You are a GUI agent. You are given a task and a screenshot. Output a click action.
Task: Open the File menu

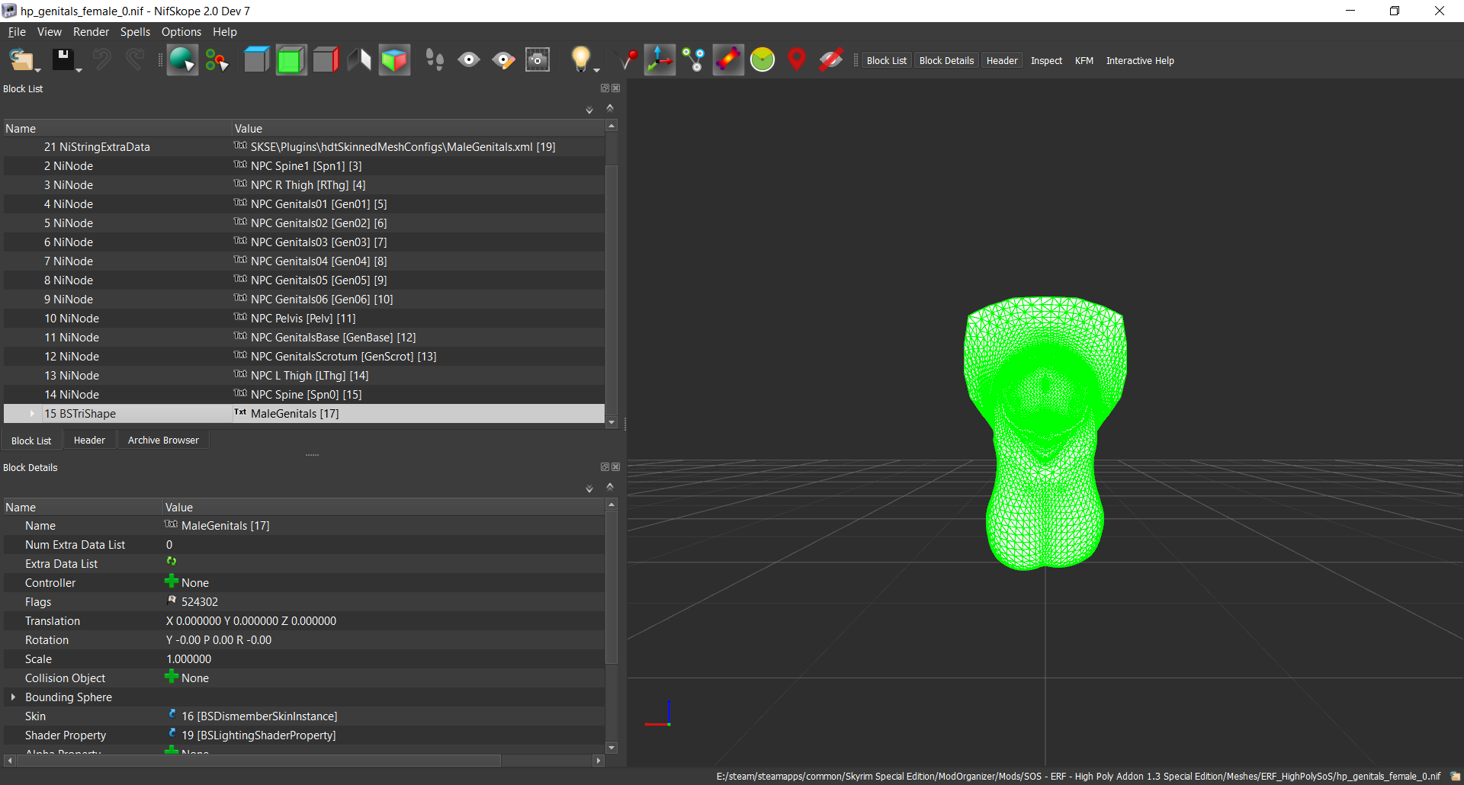coord(17,32)
